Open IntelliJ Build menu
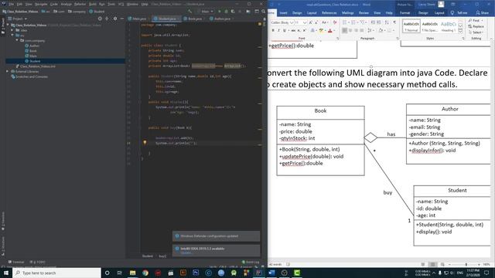Viewport: 495px width, 278px height. coord(93,4)
